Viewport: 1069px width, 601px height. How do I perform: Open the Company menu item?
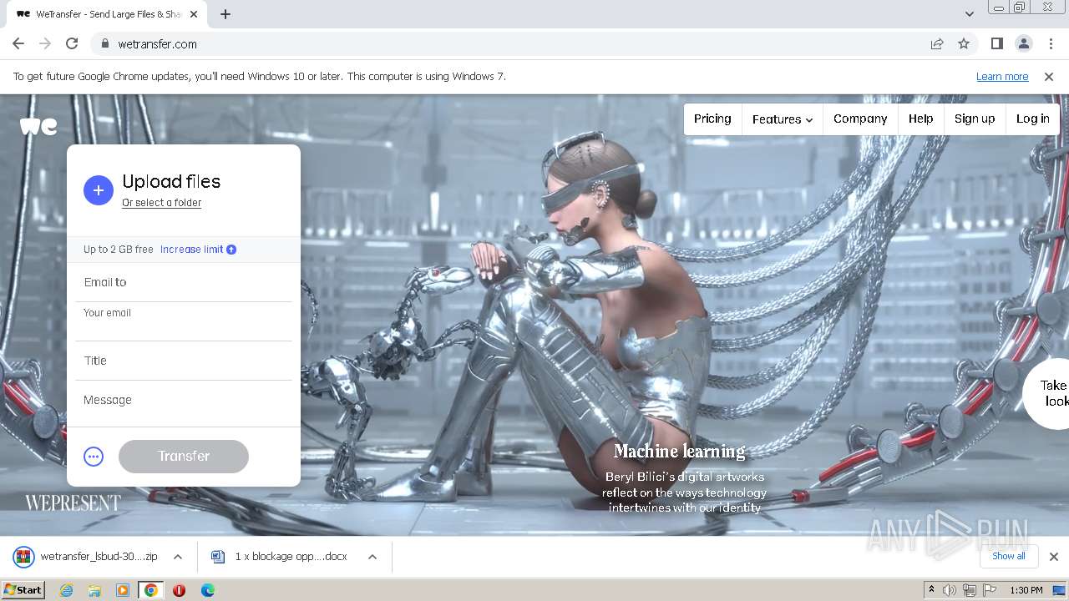pos(860,119)
